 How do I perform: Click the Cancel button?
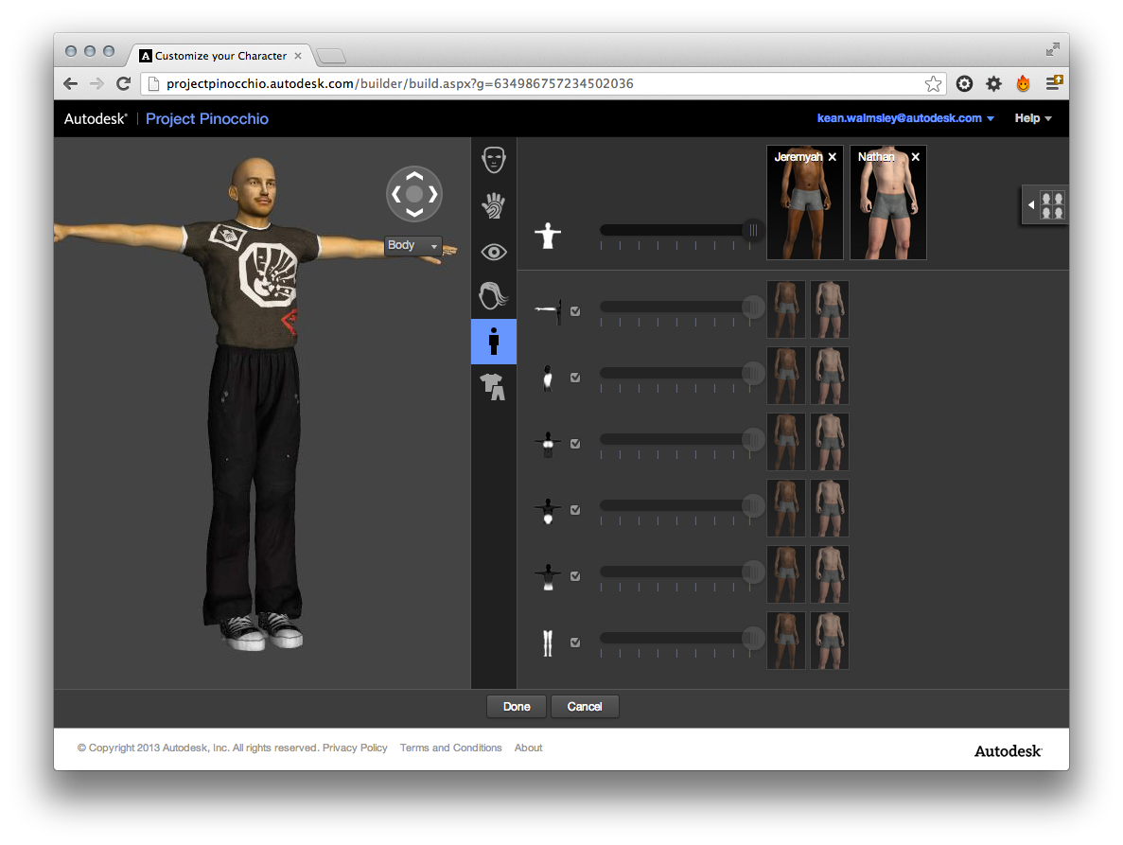(585, 707)
